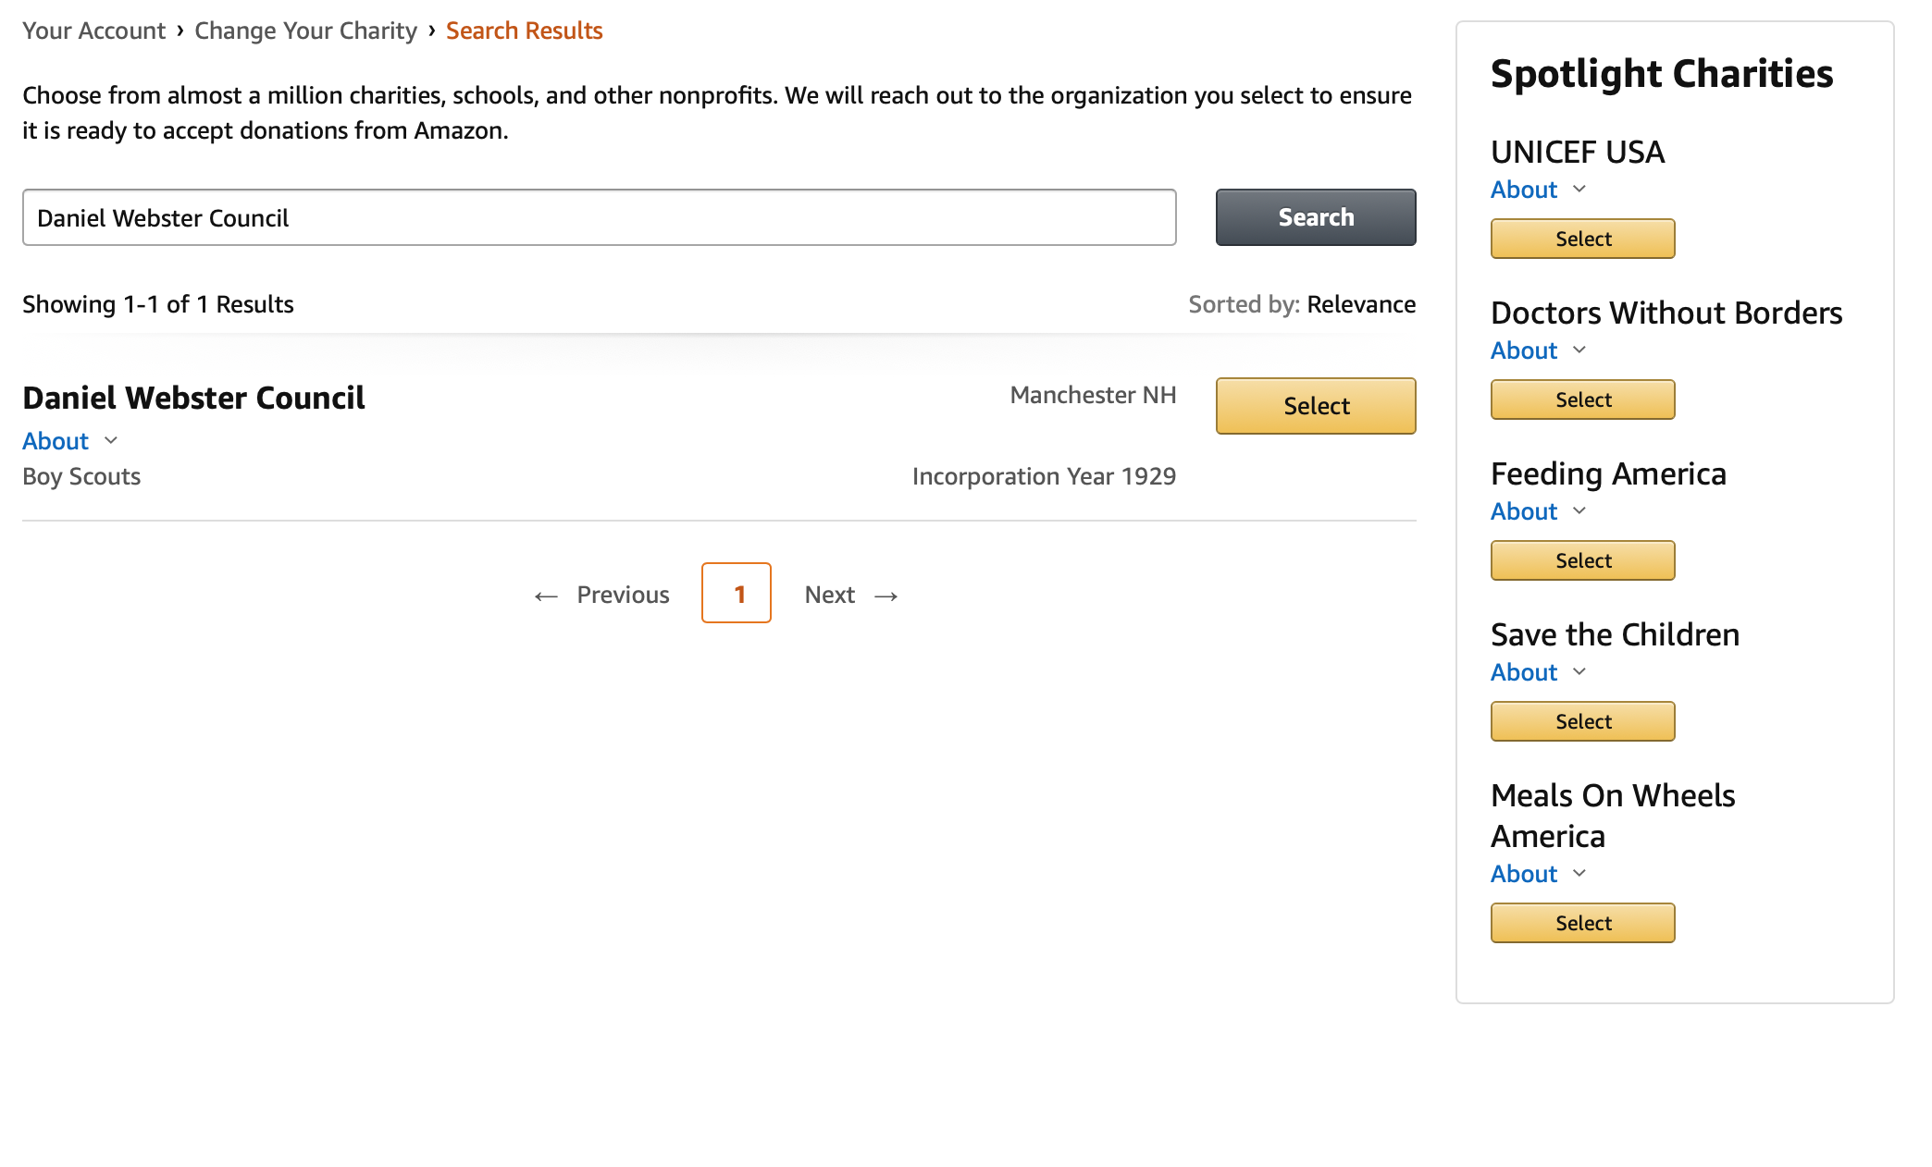Open Change Your Charity breadcrumb
The image size is (1932, 1167).
click(x=305, y=31)
